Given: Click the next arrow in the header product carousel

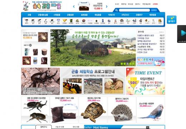Looking at the screenshot, I should [x=107, y=6].
